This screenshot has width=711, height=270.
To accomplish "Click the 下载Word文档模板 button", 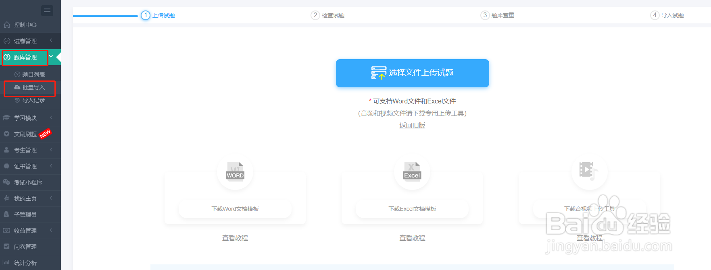I will click(235, 209).
